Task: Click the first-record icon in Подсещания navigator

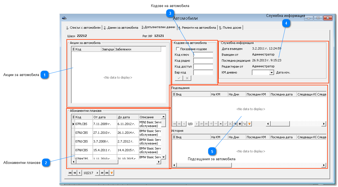Action: [x=174, y=124]
